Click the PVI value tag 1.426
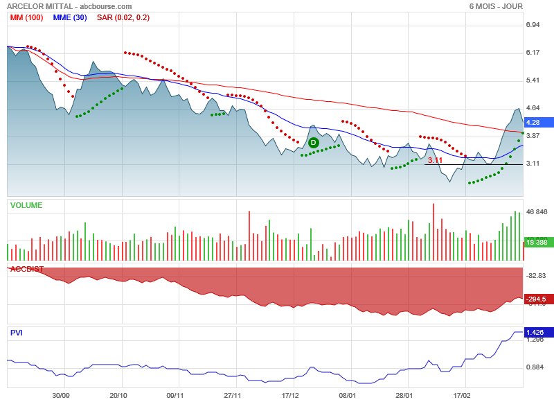Image resolution: width=554 pixels, height=402 pixels. 539,333
